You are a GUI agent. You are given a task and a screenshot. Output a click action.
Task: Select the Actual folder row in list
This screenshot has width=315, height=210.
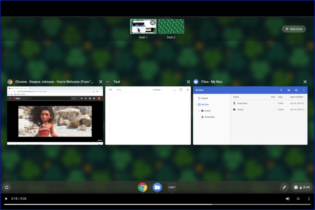(269, 110)
